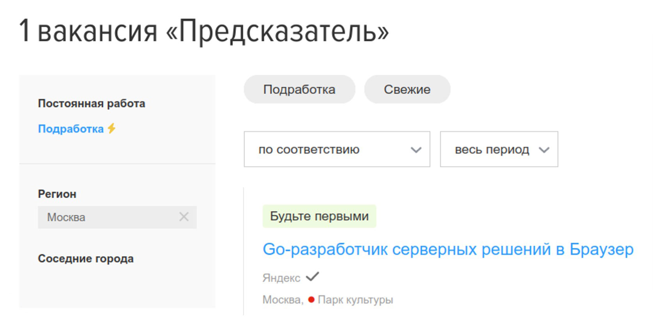
Task: Select 'Постоянная работа' in the sidebar
Action: (x=91, y=103)
